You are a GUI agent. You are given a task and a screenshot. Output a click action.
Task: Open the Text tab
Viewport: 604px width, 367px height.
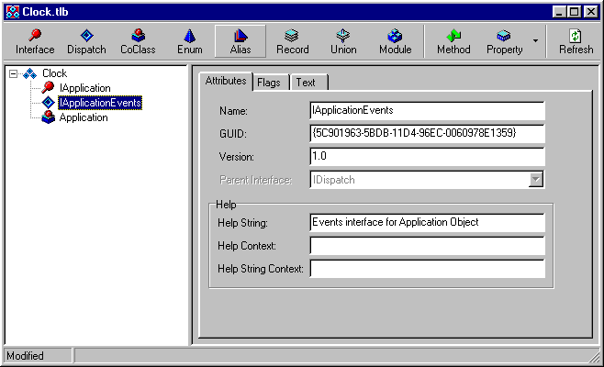click(x=305, y=83)
